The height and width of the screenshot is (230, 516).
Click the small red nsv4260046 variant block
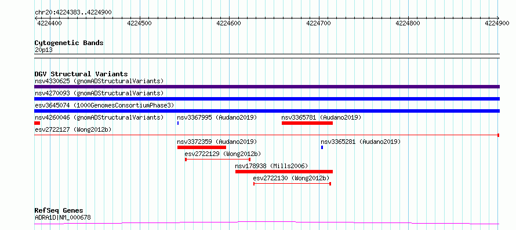[37, 123]
